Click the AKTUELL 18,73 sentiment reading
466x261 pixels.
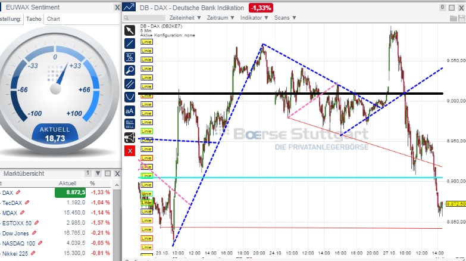click(55, 134)
